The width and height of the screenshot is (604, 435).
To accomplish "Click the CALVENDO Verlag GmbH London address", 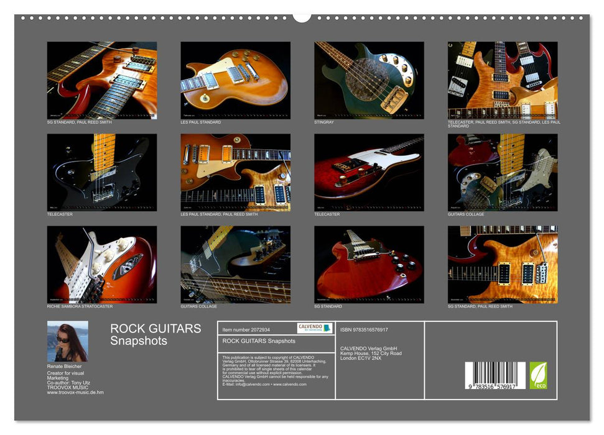I will 371,353.
